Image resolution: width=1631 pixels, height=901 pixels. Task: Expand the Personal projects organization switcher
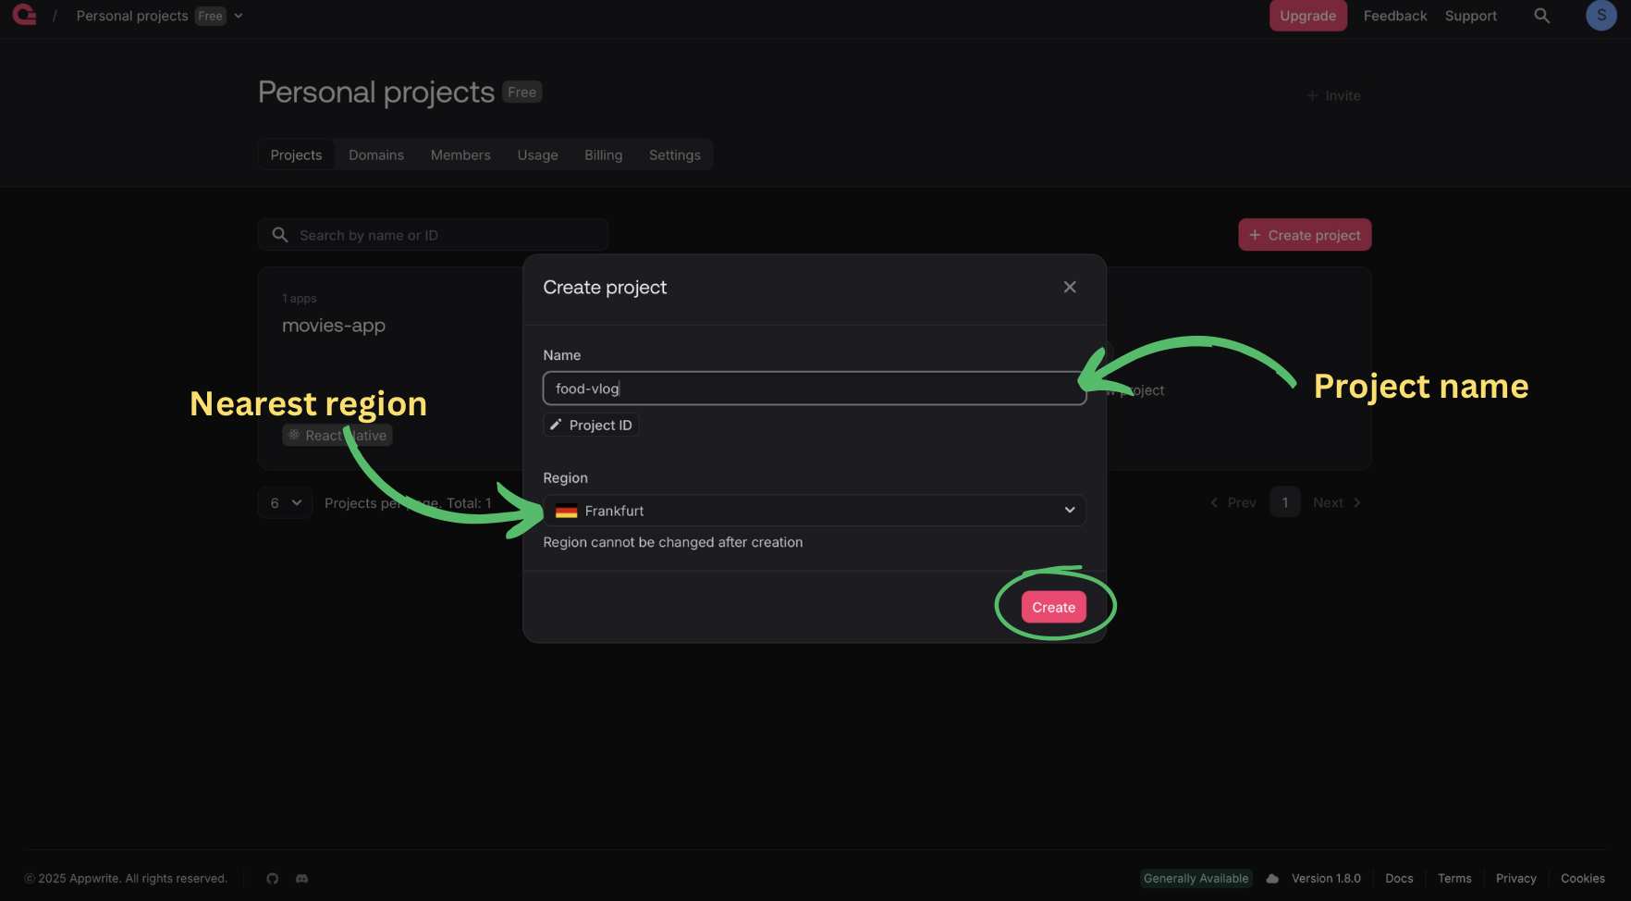click(239, 16)
